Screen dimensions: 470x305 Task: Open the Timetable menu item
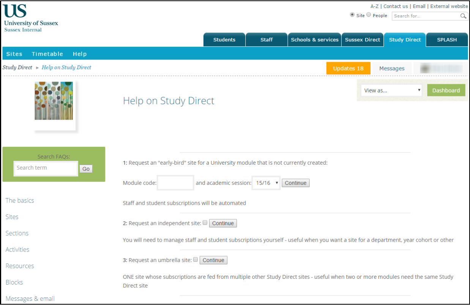pos(47,54)
